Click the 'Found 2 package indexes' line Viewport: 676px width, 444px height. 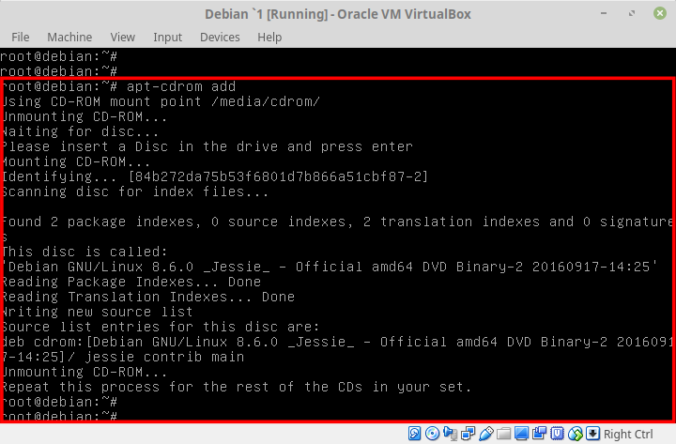click(x=338, y=222)
